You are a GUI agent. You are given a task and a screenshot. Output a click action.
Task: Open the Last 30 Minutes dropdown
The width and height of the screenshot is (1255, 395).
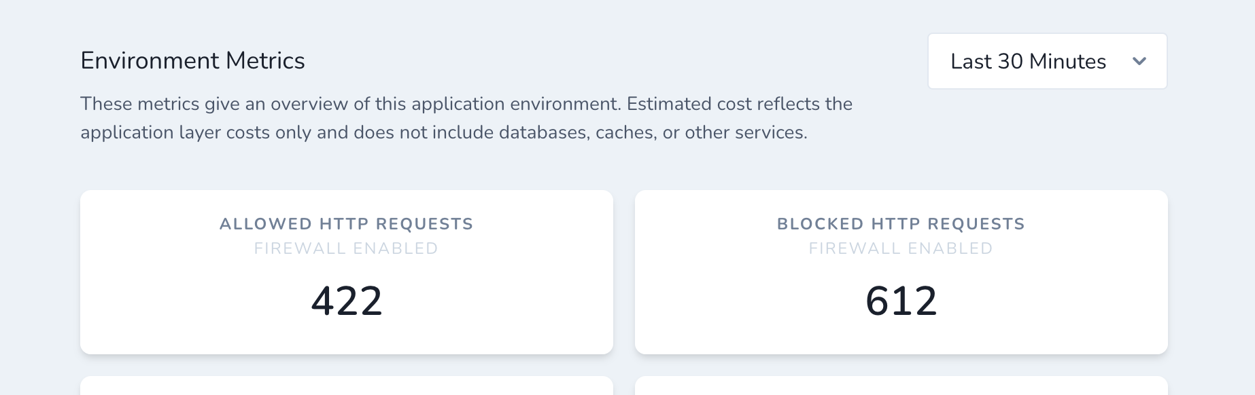point(1047,61)
